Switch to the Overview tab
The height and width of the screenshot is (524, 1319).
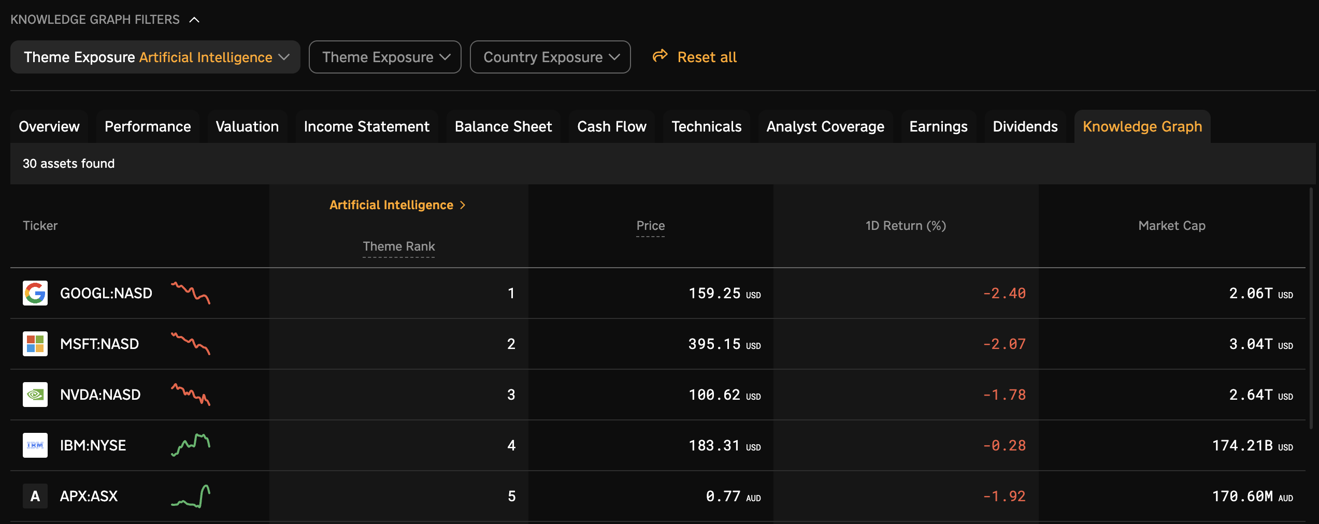[49, 126]
